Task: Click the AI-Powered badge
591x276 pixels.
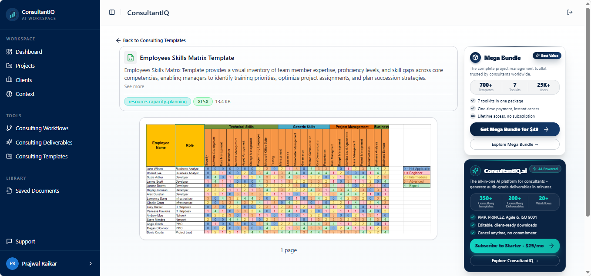Action: pyautogui.click(x=545, y=169)
